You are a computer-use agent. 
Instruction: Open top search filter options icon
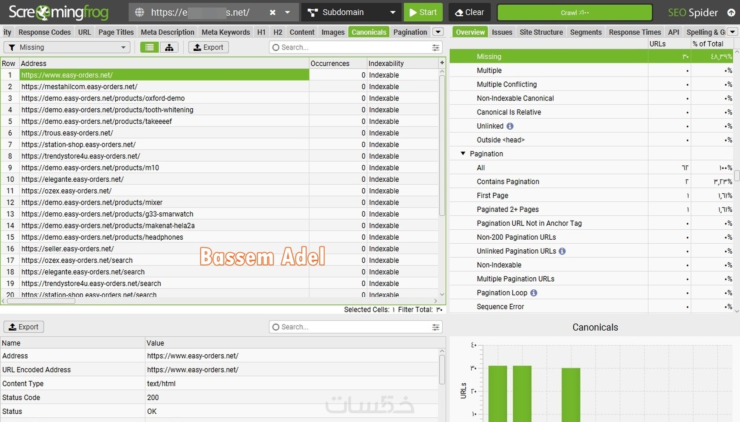tap(435, 47)
